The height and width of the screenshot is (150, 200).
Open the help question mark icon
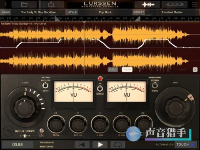(5, 4)
